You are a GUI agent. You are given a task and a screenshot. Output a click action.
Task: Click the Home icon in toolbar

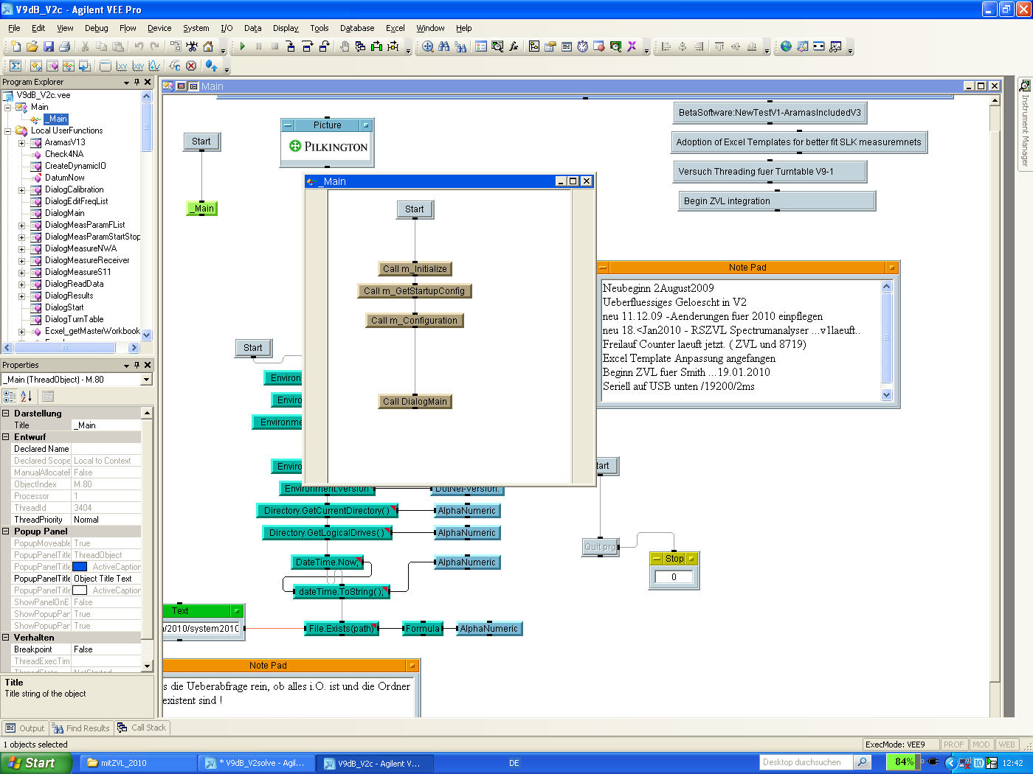pyautogui.click(x=208, y=46)
